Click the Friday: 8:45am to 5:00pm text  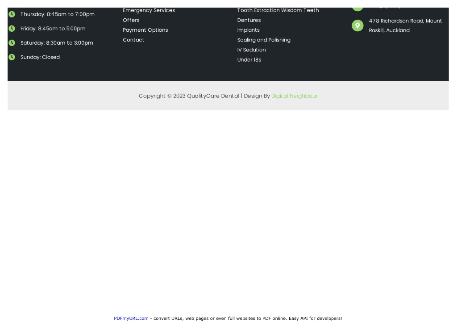coord(53,29)
